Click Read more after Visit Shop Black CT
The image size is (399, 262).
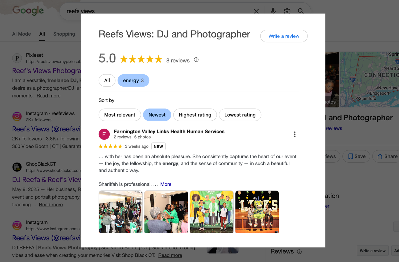point(170,255)
